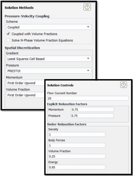The height and width of the screenshot is (176, 133).
Task: Click the Solution Controls title
Action: pos(60,85)
